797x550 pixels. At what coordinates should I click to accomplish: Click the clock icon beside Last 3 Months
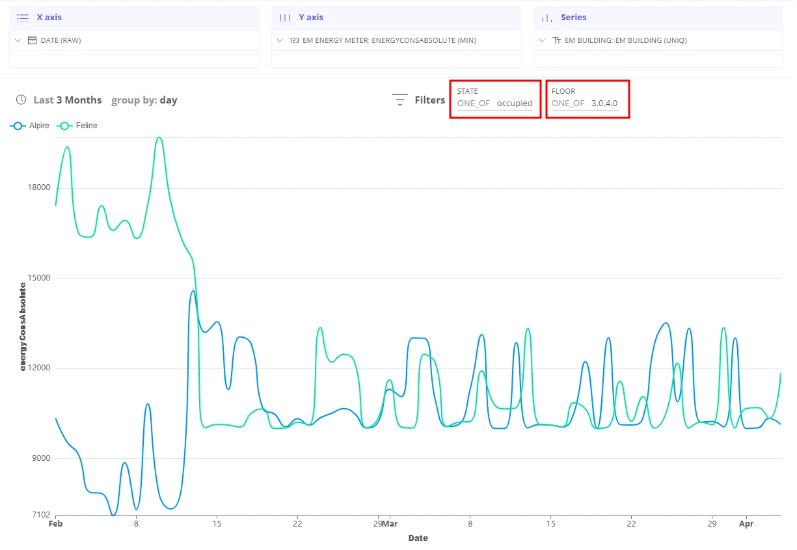(x=21, y=100)
